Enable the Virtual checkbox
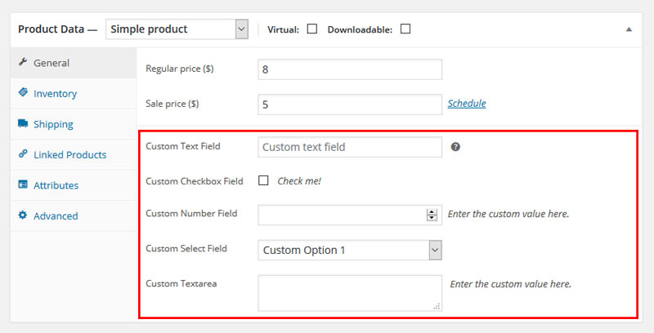This screenshot has width=654, height=333. (312, 29)
